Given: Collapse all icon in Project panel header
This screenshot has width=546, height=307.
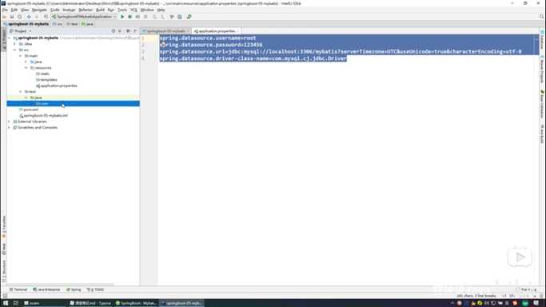Looking at the screenshot, I should click(120, 31).
